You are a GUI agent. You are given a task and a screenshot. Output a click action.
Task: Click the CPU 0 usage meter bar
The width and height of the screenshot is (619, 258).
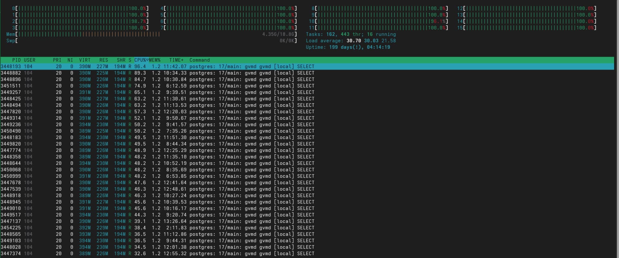tap(80, 8)
